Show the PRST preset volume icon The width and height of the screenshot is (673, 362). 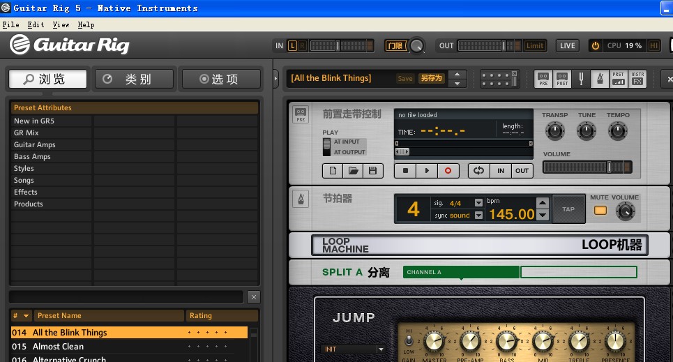(618, 79)
